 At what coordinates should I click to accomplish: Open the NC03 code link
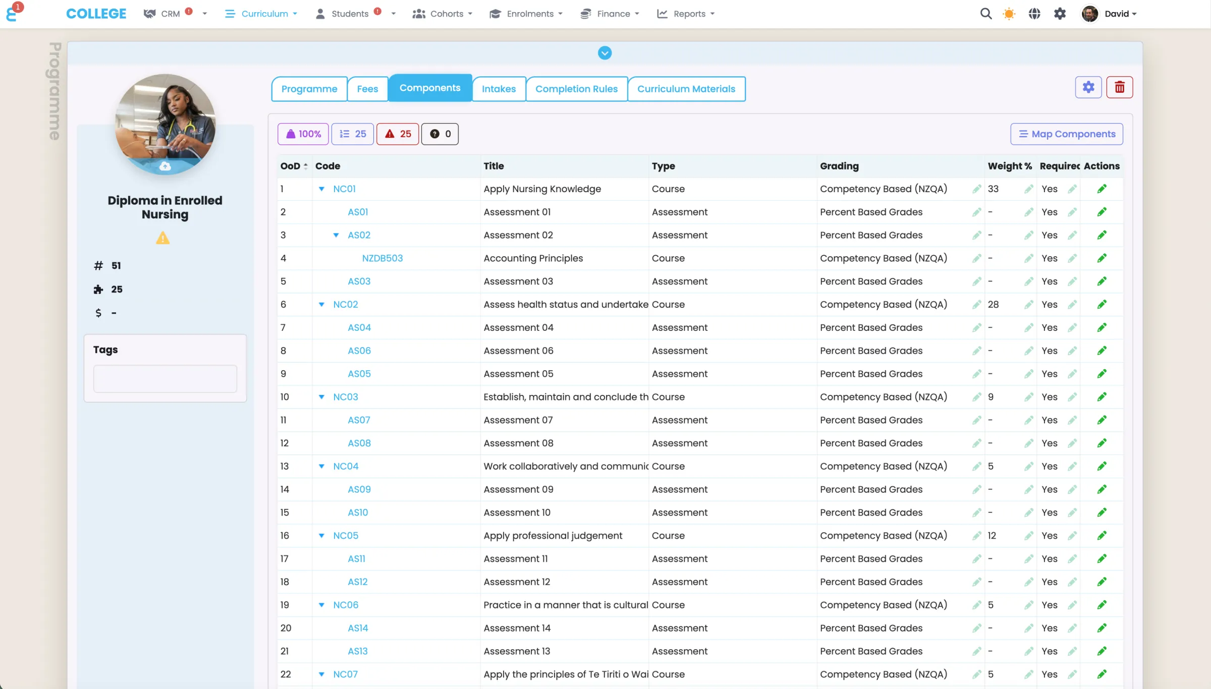click(x=346, y=397)
